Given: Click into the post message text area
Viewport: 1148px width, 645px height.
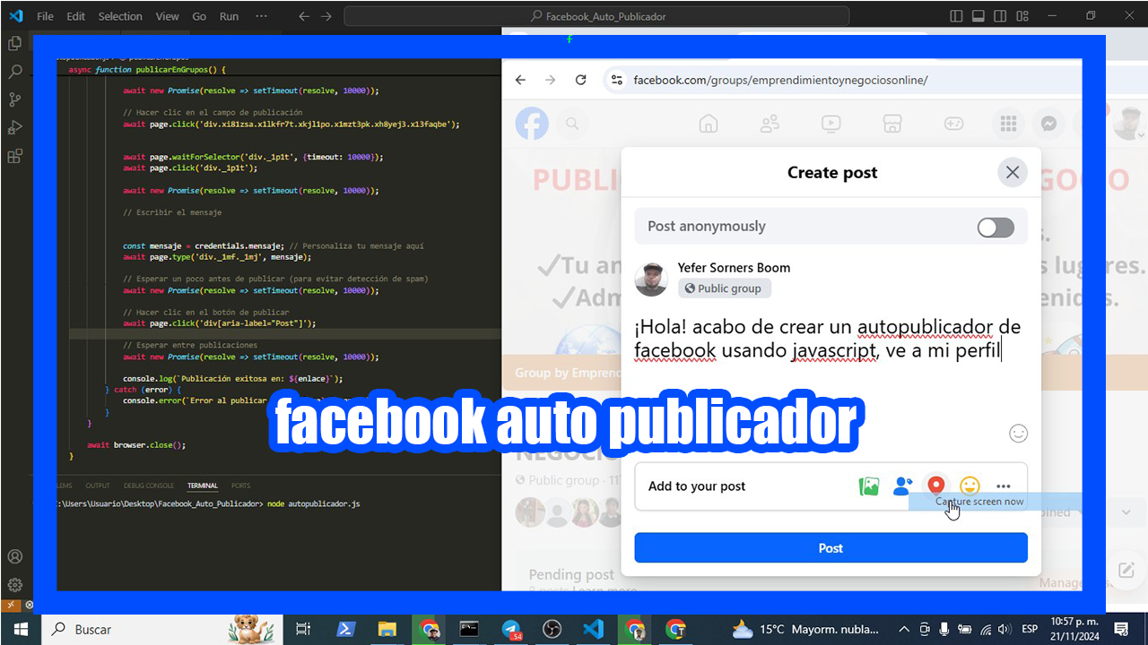Looking at the screenshot, I should (831, 339).
